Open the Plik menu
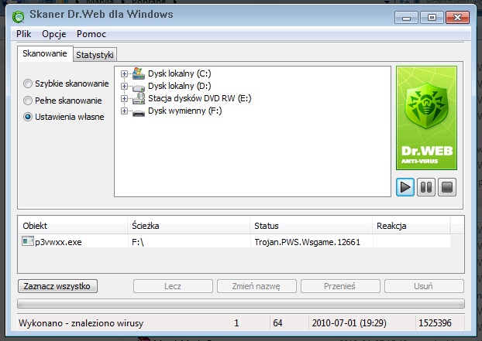Viewport: 482px width, 341px height. (24, 34)
